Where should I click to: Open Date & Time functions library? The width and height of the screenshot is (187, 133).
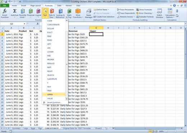52,13
